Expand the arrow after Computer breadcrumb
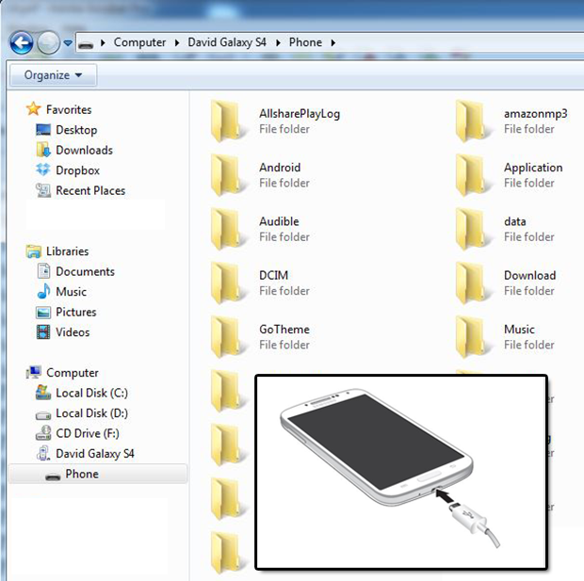Screen dimensions: 584x581 click(x=177, y=43)
